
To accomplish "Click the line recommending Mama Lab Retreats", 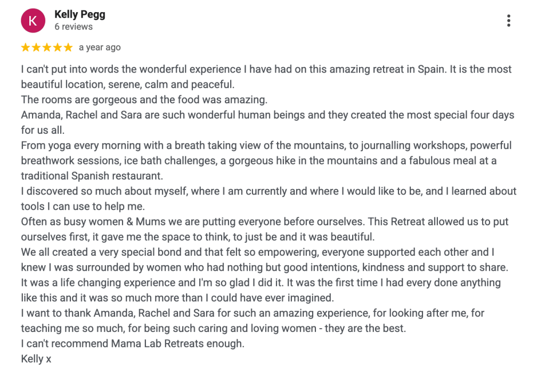I will click(133, 344).
